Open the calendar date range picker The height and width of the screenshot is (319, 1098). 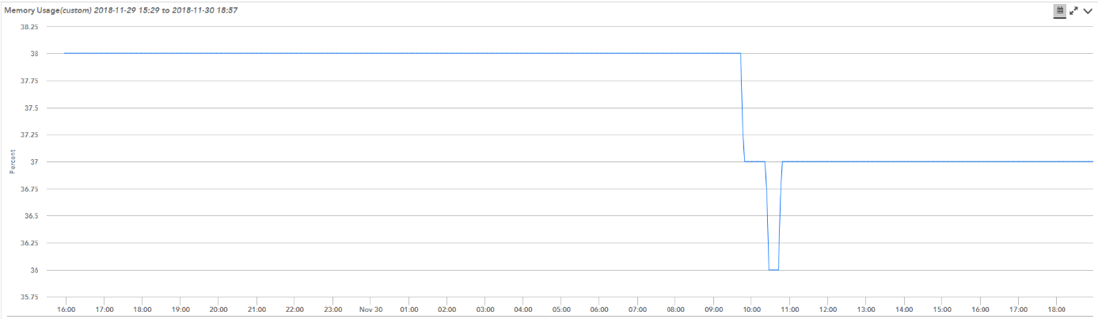(1059, 11)
